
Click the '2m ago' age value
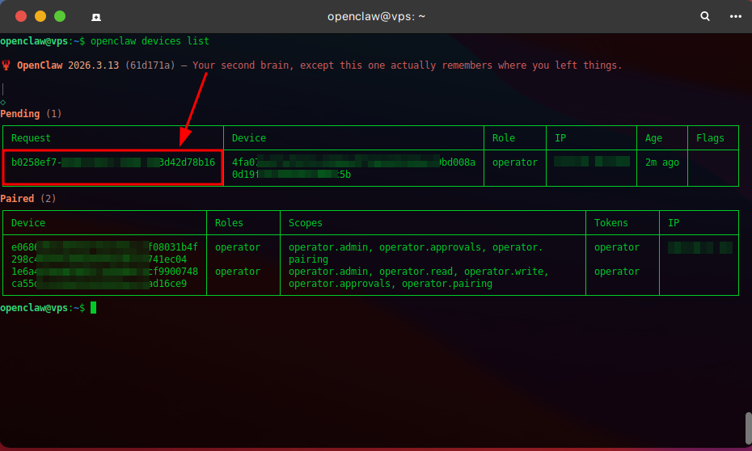661,162
